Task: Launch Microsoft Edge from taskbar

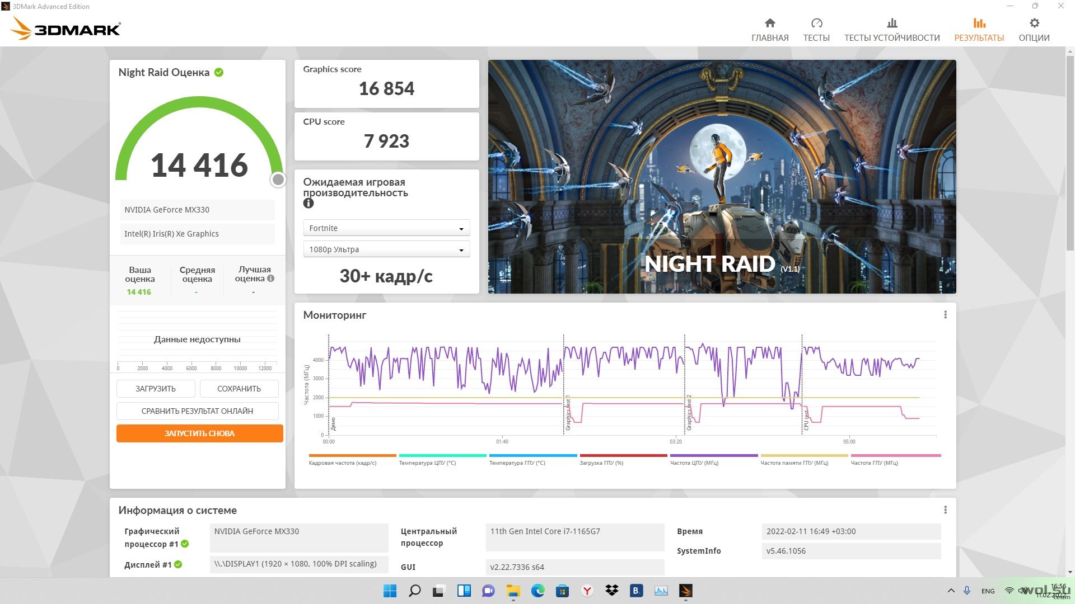Action: [x=538, y=591]
